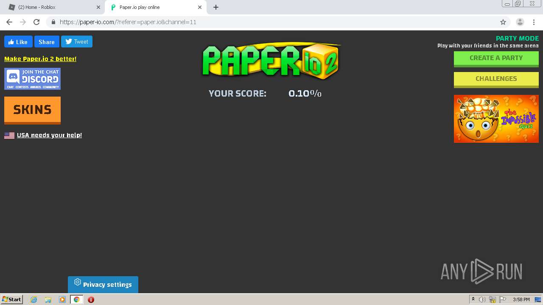The width and height of the screenshot is (543, 305).
Task: Launch Internet Explorer from taskbar
Action: point(34,299)
